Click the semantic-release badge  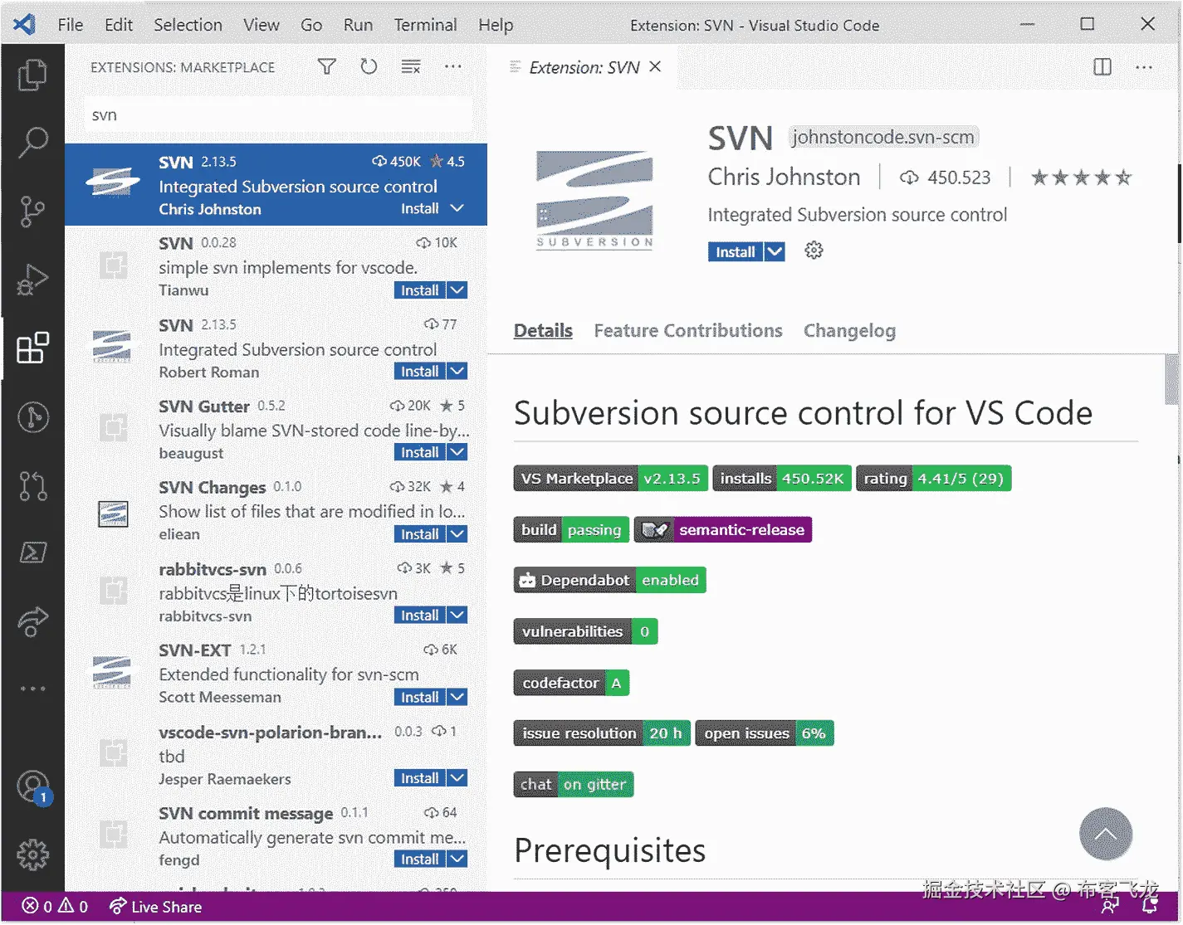[723, 530]
